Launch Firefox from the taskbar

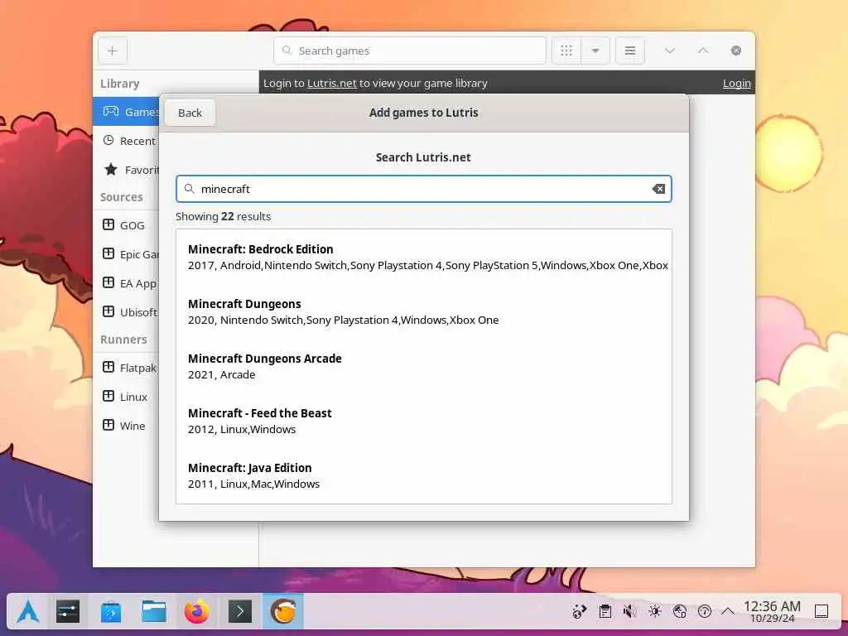[197, 612]
